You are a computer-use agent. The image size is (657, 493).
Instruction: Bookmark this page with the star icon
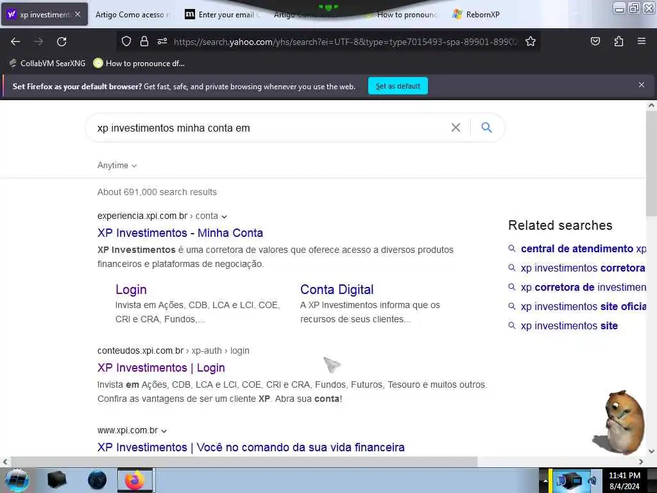point(531,41)
